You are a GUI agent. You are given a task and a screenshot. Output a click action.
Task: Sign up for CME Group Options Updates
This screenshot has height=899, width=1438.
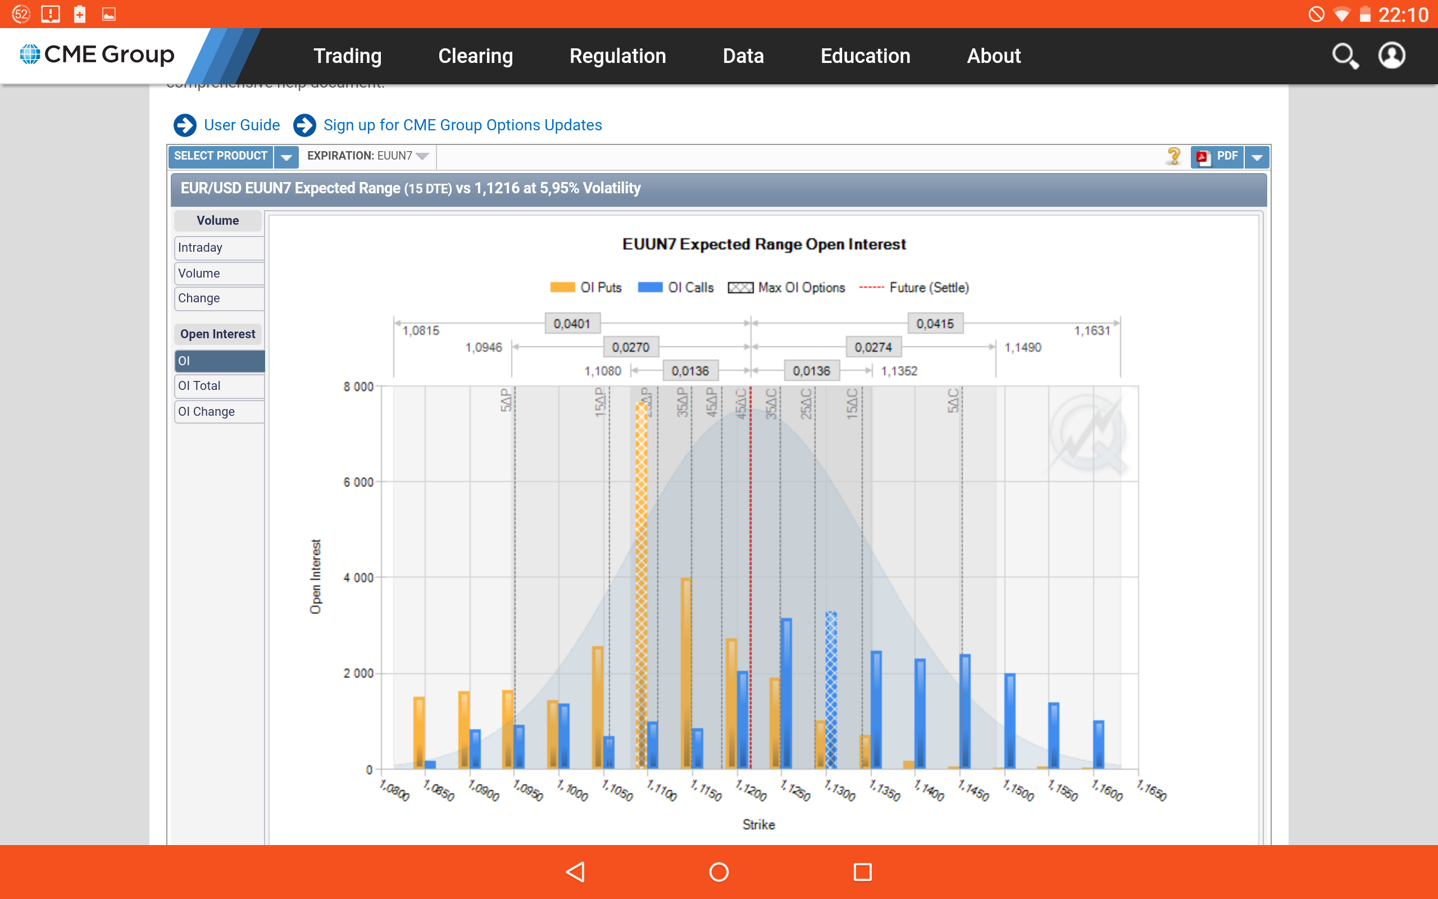point(463,125)
